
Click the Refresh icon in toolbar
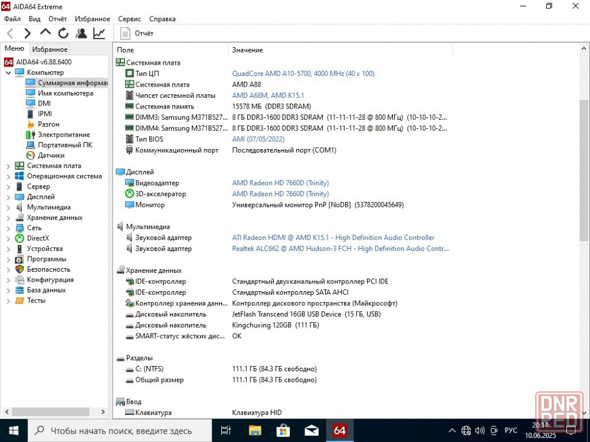63,34
